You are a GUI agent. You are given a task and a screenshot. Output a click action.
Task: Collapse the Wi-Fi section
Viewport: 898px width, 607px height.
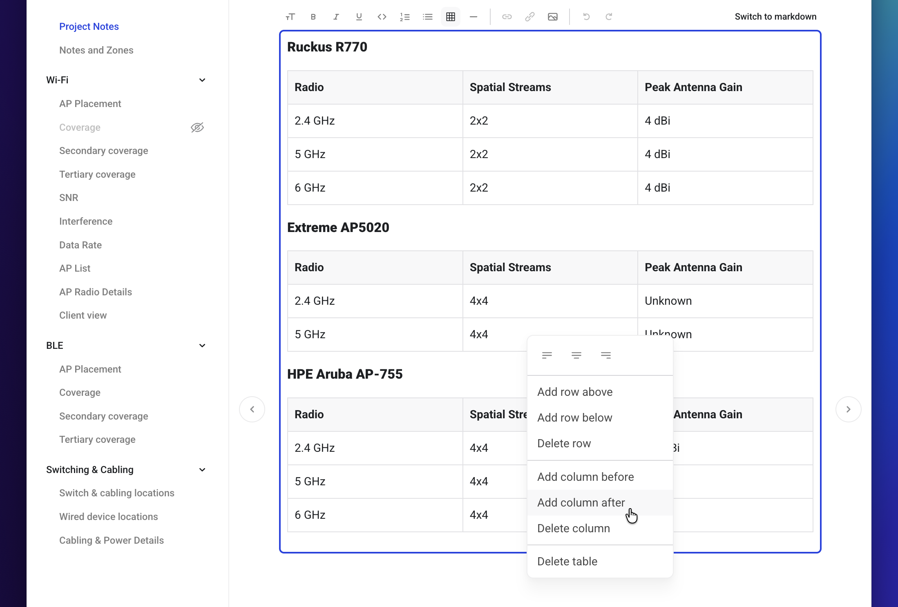point(202,80)
